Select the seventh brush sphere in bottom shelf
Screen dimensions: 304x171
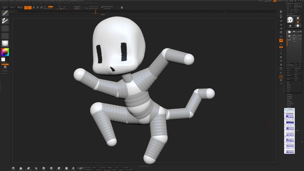[x=59, y=168]
